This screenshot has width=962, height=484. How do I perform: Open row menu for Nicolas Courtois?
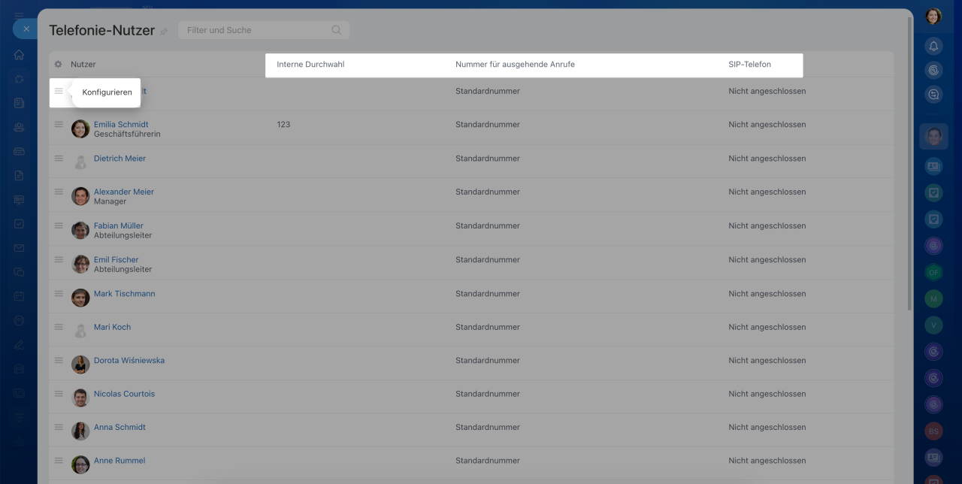[59, 393]
